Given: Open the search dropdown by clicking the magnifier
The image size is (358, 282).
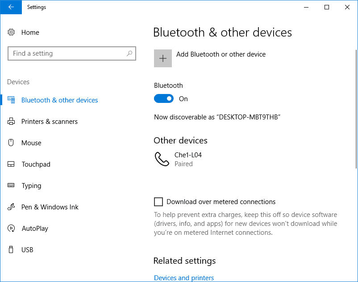Looking at the screenshot, I should point(130,53).
